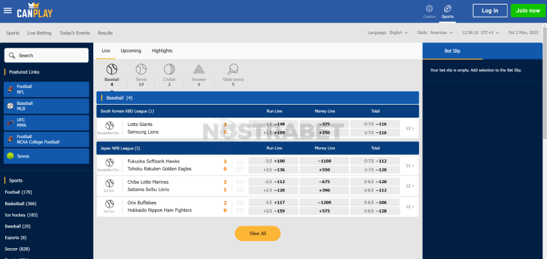547x259 pixels.
Task: Click the CanPlay crown logo
Action: coord(35,10)
